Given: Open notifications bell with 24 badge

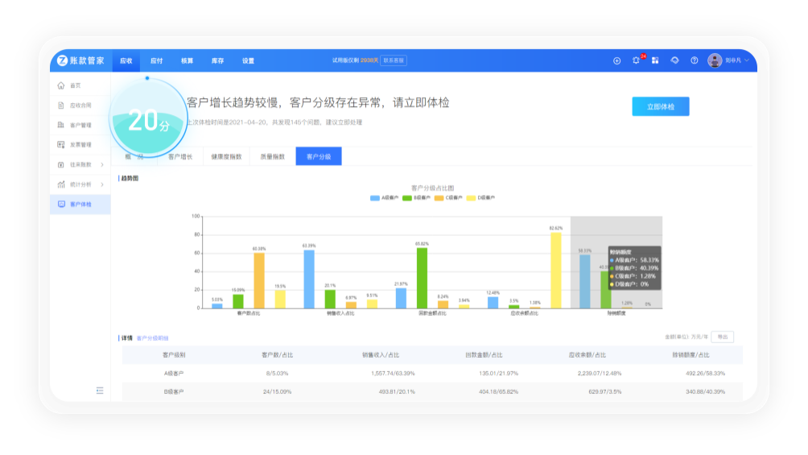Looking at the screenshot, I should [x=636, y=60].
